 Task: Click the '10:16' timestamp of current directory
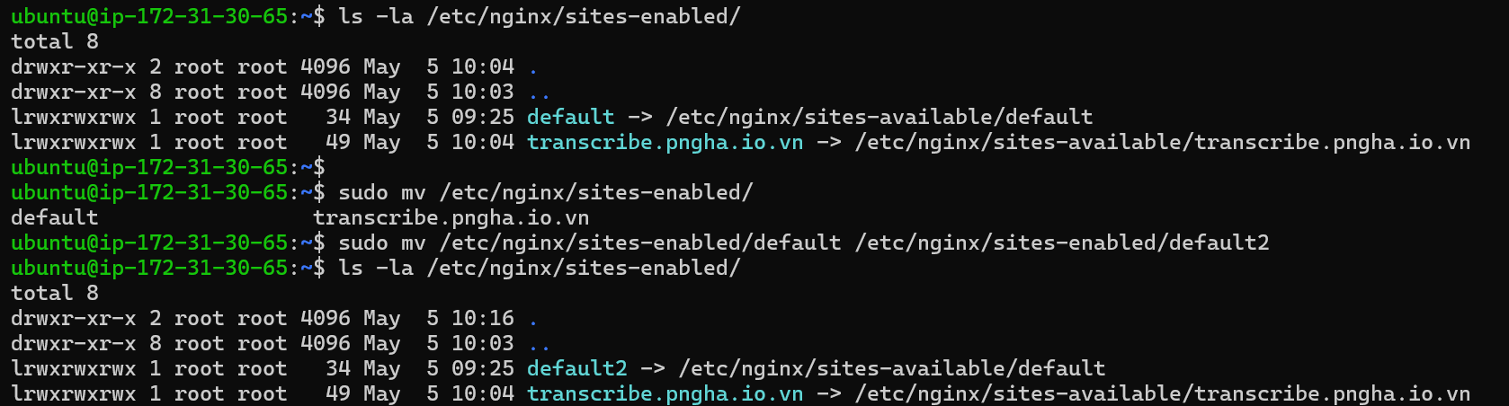click(x=482, y=318)
